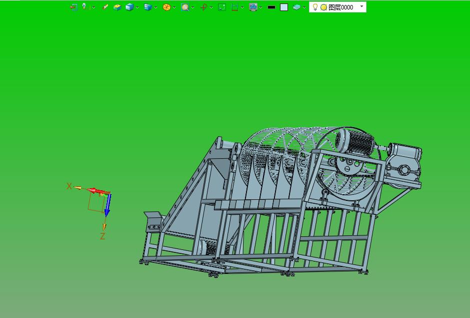Expand the orange sphere dropdown arrow
The height and width of the screenshot is (318, 470).
pos(174,8)
